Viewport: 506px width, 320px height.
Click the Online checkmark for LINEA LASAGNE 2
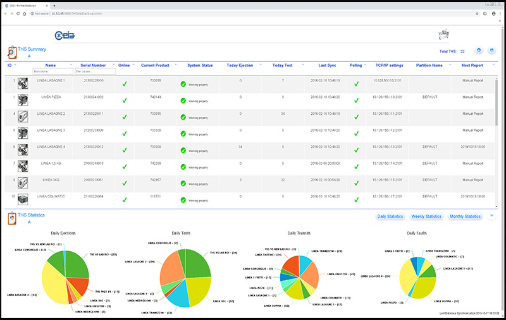tap(125, 116)
